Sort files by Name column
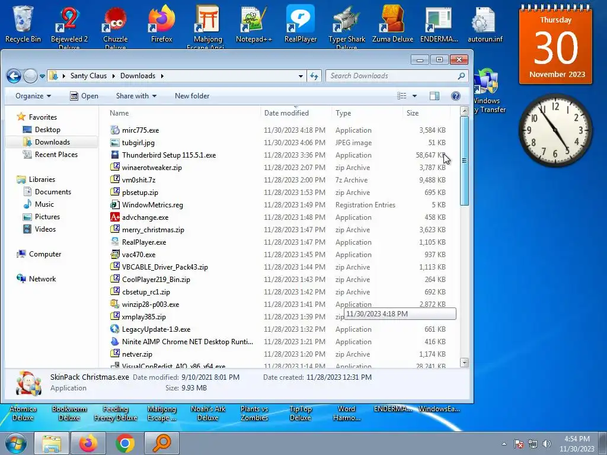Screen dimensions: 607x455 pyautogui.click(x=184, y=113)
